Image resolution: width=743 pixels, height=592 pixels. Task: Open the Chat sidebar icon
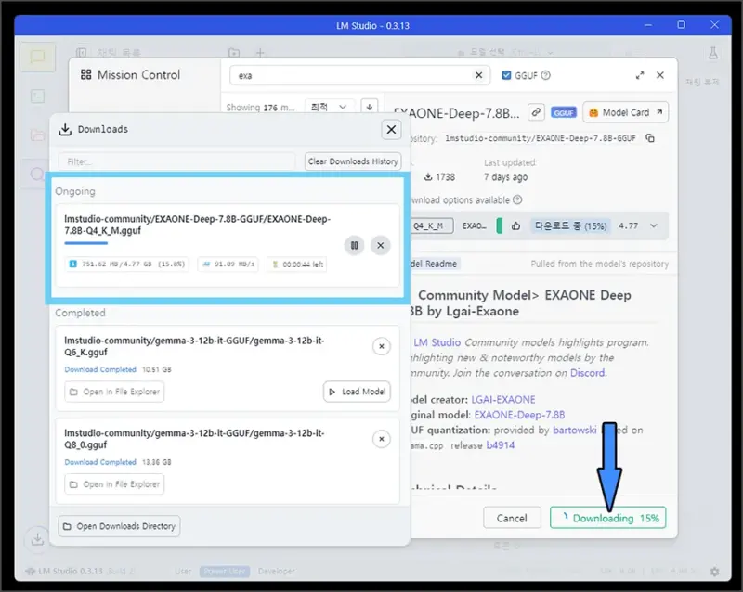(x=37, y=58)
